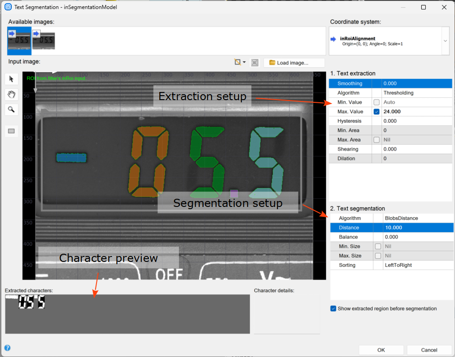Screen dimensions: 455x357
Task: Select the Smoothing parameter row
Action: point(350,83)
